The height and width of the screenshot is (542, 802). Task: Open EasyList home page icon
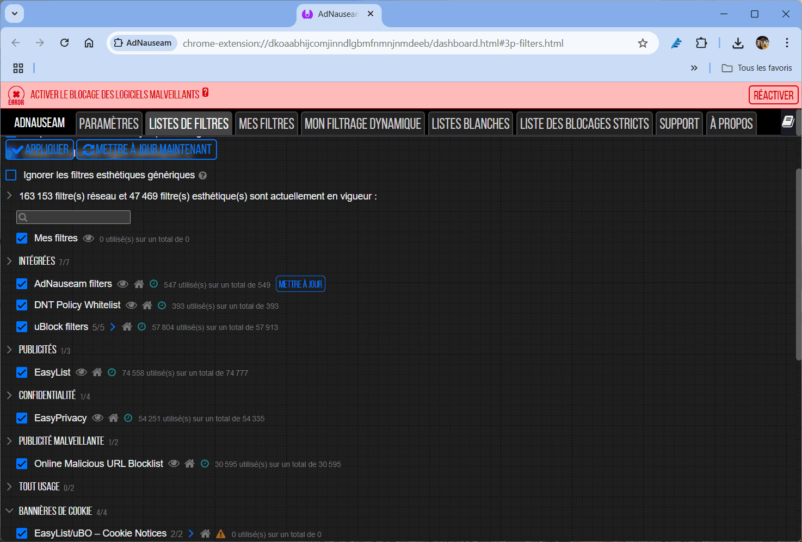[x=97, y=372]
